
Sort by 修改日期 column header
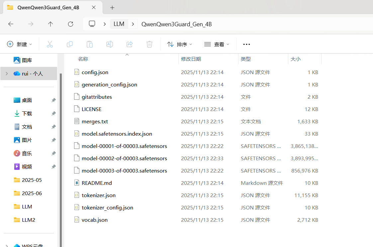[x=191, y=59]
